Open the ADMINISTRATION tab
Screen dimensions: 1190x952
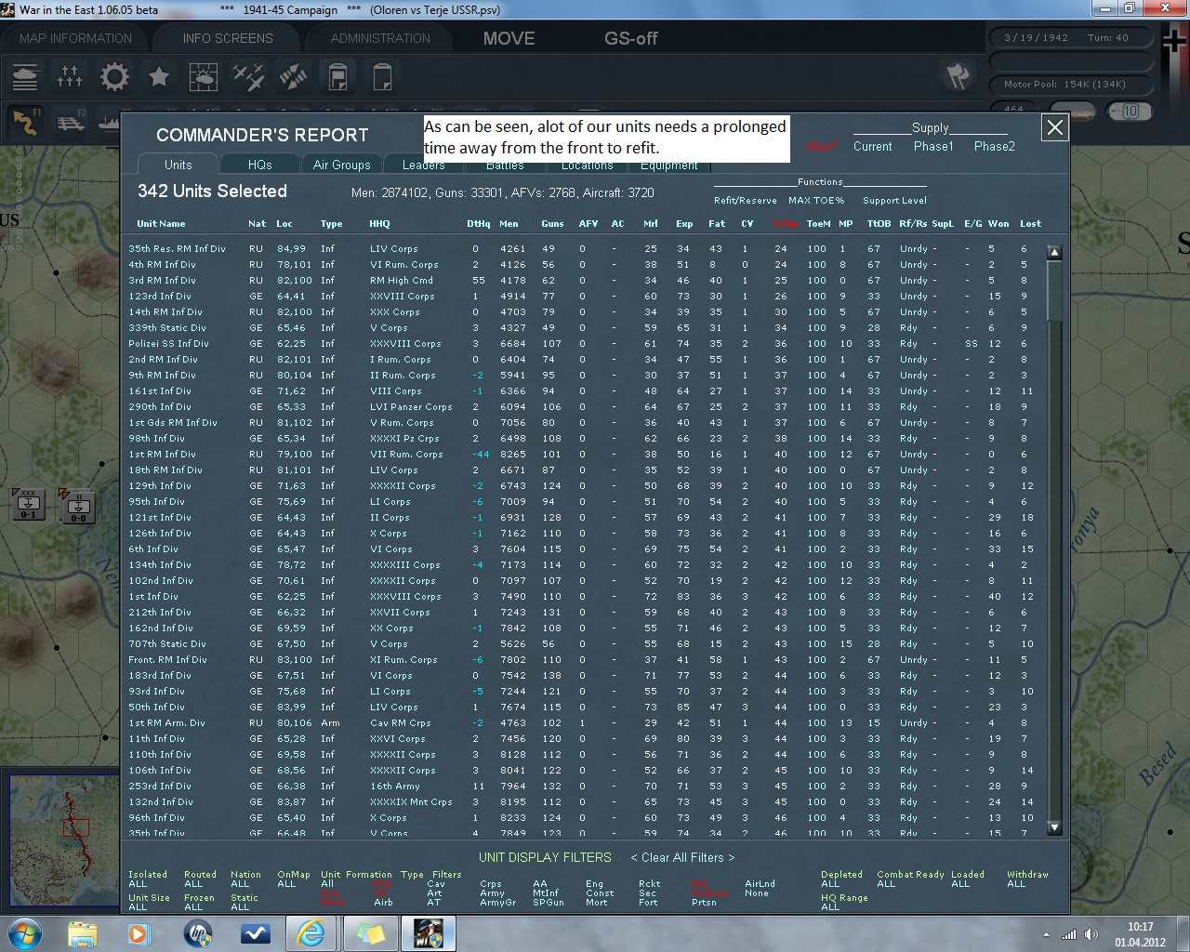[x=380, y=38]
